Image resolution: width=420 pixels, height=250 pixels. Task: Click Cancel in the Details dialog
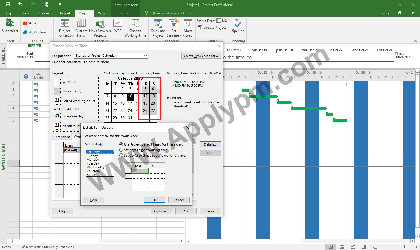click(x=179, y=200)
